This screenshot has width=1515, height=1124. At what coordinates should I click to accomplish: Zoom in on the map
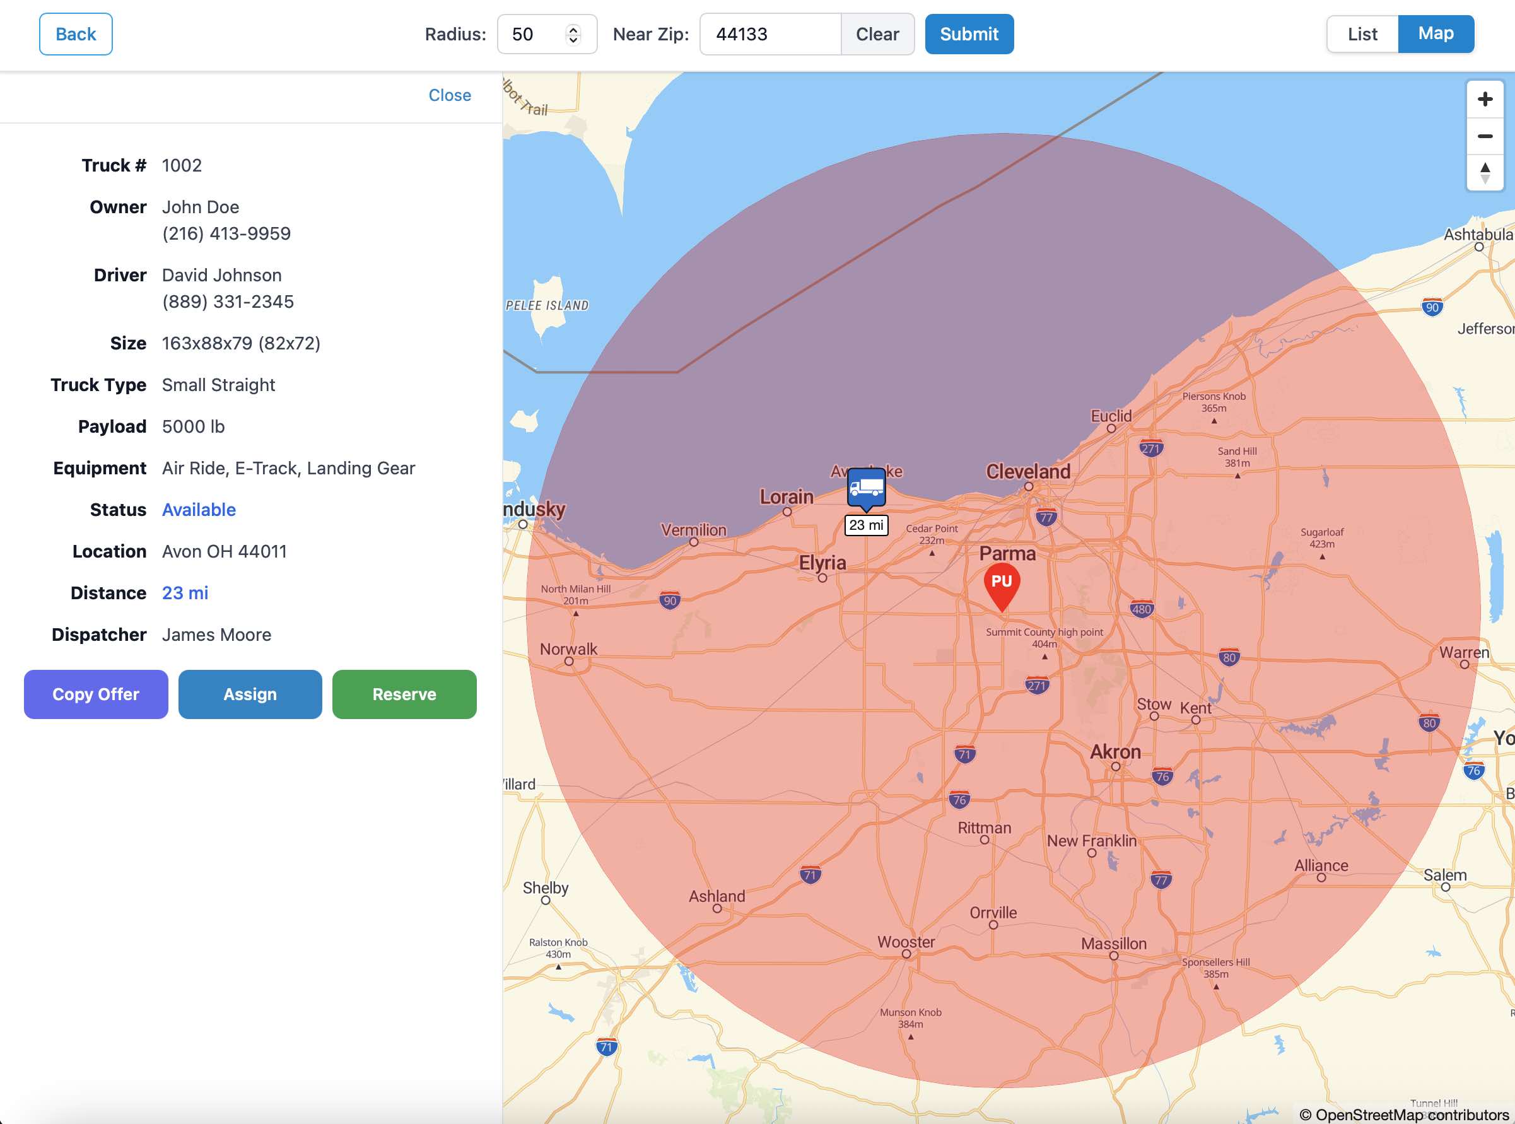[x=1487, y=98]
